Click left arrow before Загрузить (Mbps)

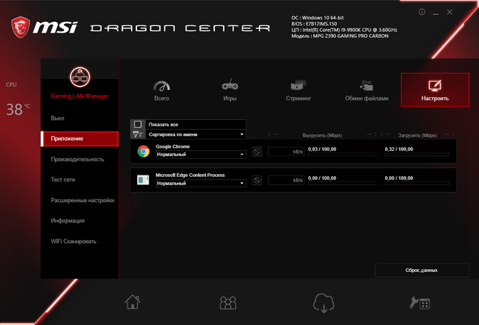385,134
